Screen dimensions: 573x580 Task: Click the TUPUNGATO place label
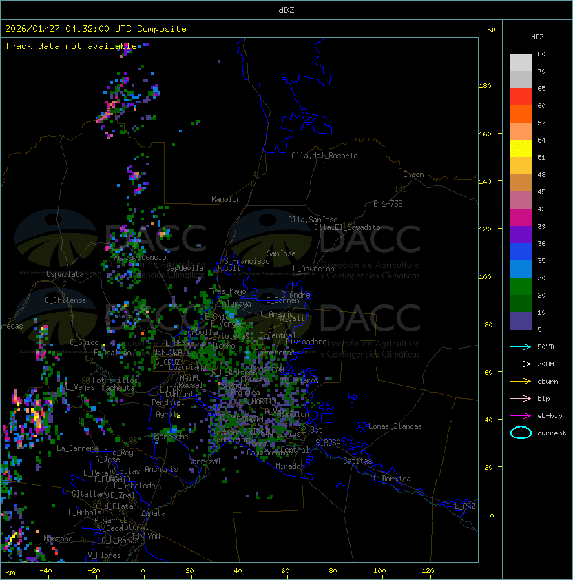[x=112, y=479]
